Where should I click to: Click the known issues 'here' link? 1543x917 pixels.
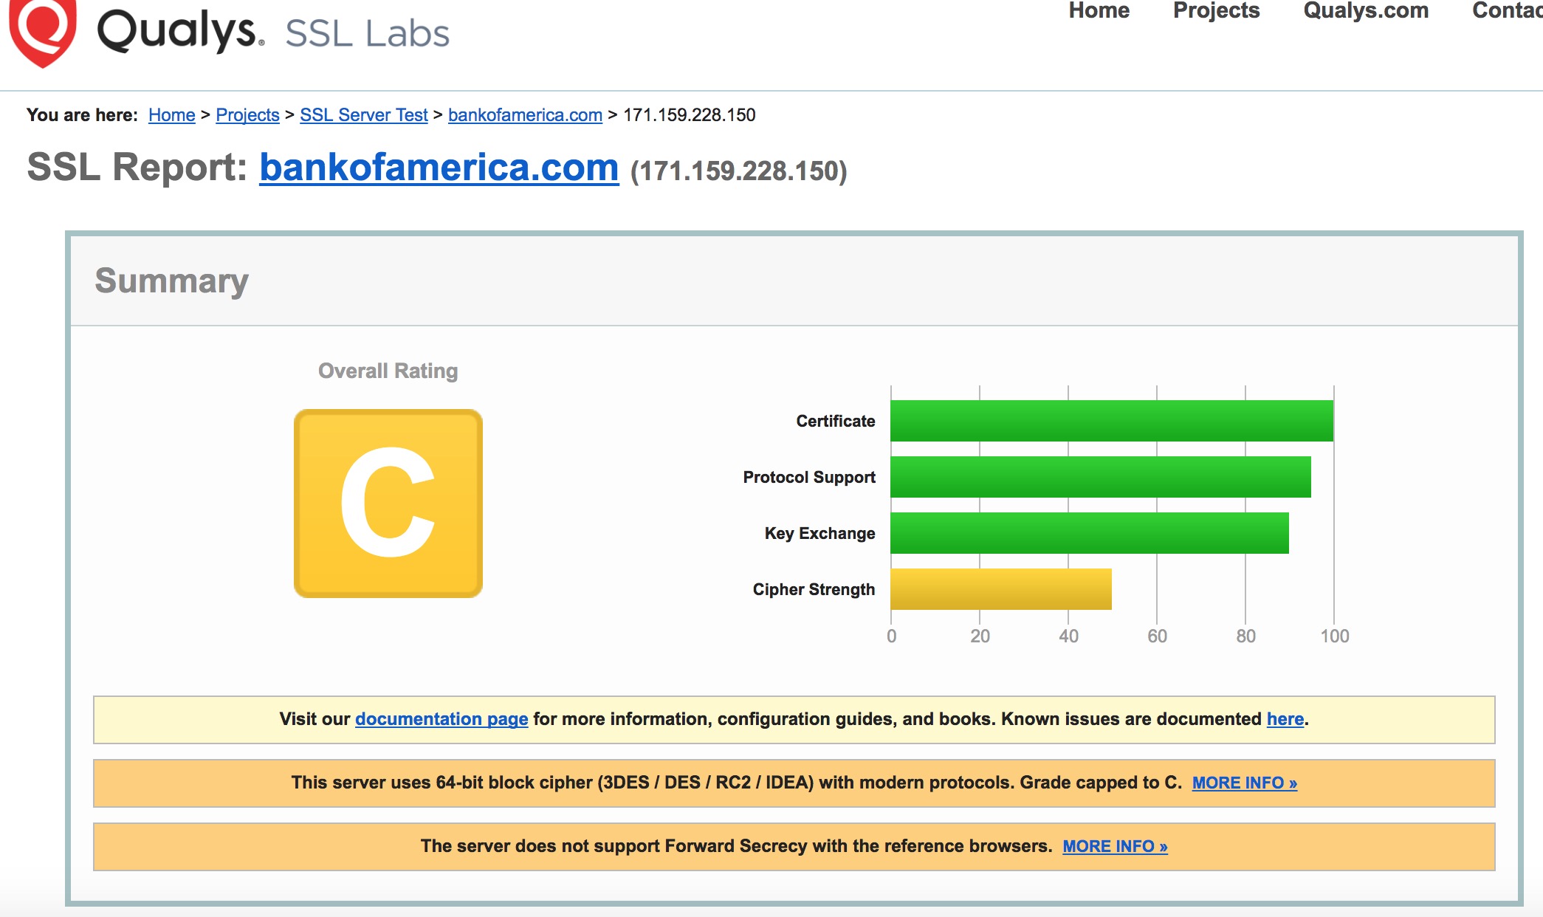1285,719
